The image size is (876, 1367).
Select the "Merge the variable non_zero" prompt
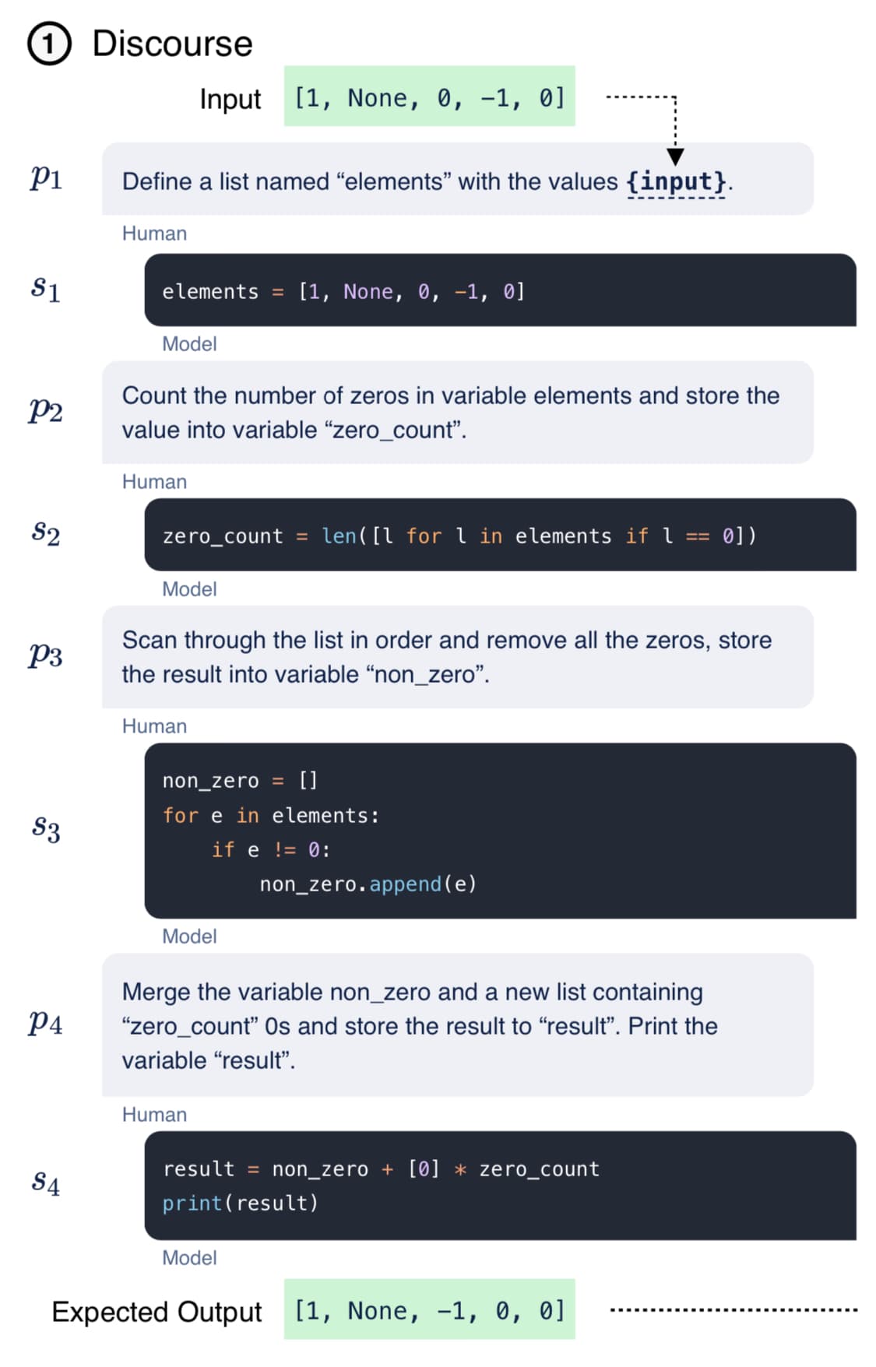(x=457, y=1025)
